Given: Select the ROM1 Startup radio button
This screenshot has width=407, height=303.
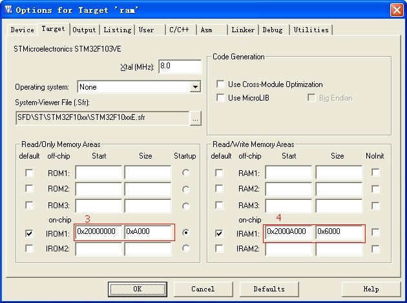Looking at the screenshot, I should tap(186, 173).
